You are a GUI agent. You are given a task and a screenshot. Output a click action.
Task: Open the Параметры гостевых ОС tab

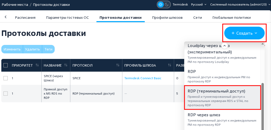pos(67,17)
